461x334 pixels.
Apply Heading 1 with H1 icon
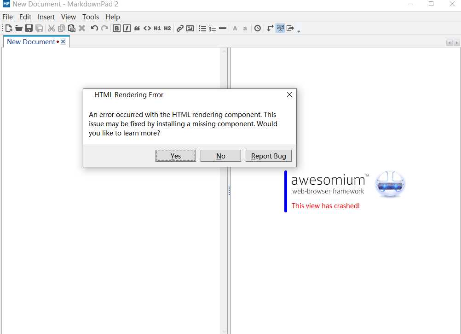tap(157, 28)
